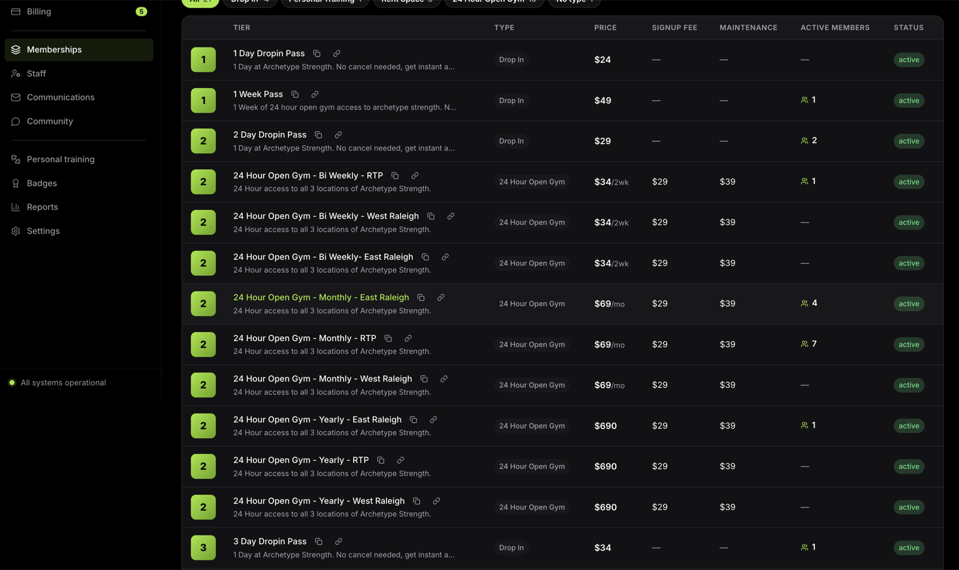
Task: Click the Settings gear icon
Action: 16,231
